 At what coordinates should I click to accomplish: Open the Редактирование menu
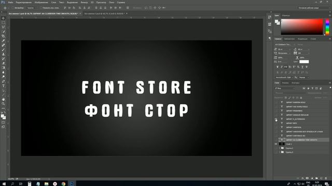23,2
